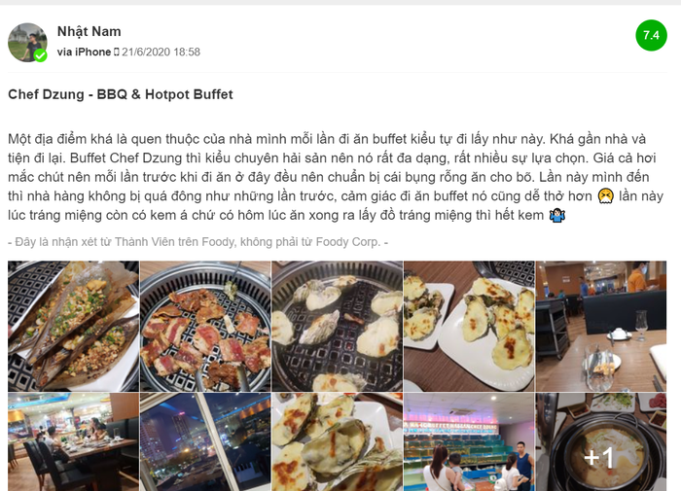Click the tired face emoji in review
Image resolution: width=681 pixels, height=491 pixels.
click(x=605, y=196)
